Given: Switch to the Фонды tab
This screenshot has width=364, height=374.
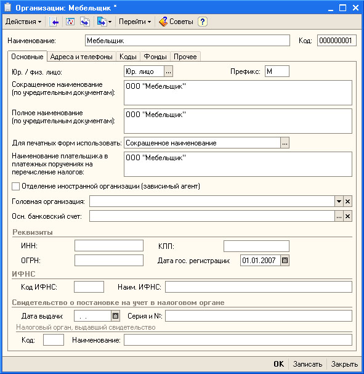Looking at the screenshot, I should coord(155,57).
